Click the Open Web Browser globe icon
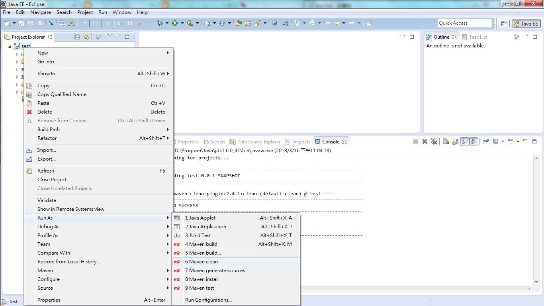 274,23
